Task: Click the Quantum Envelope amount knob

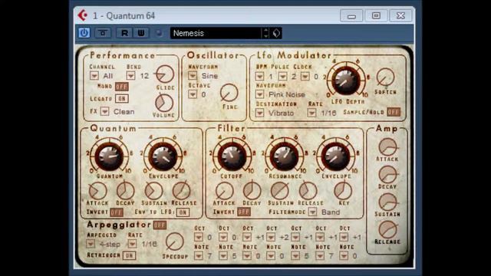Action: coord(163,156)
